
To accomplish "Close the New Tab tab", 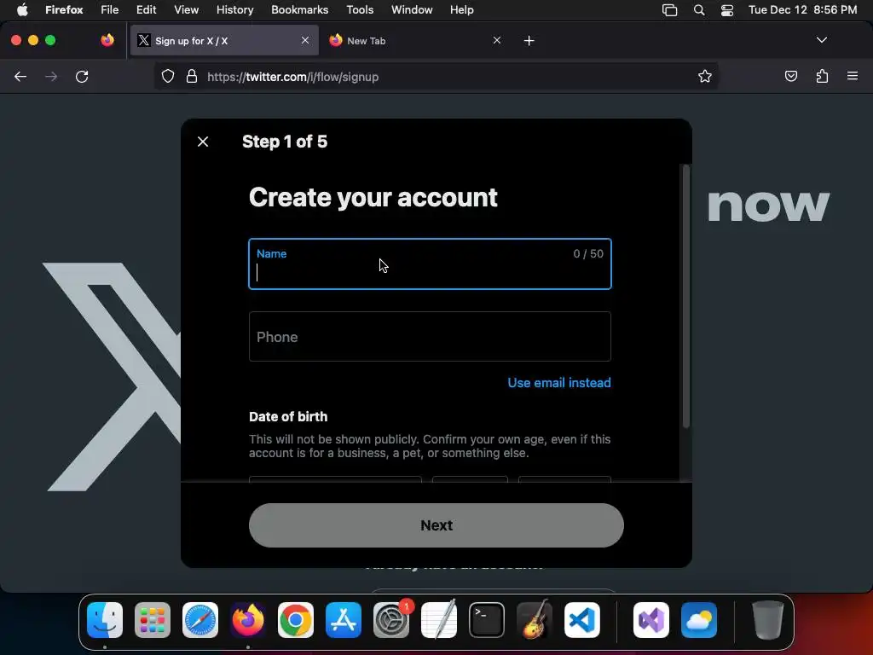I will pos(497,40).
